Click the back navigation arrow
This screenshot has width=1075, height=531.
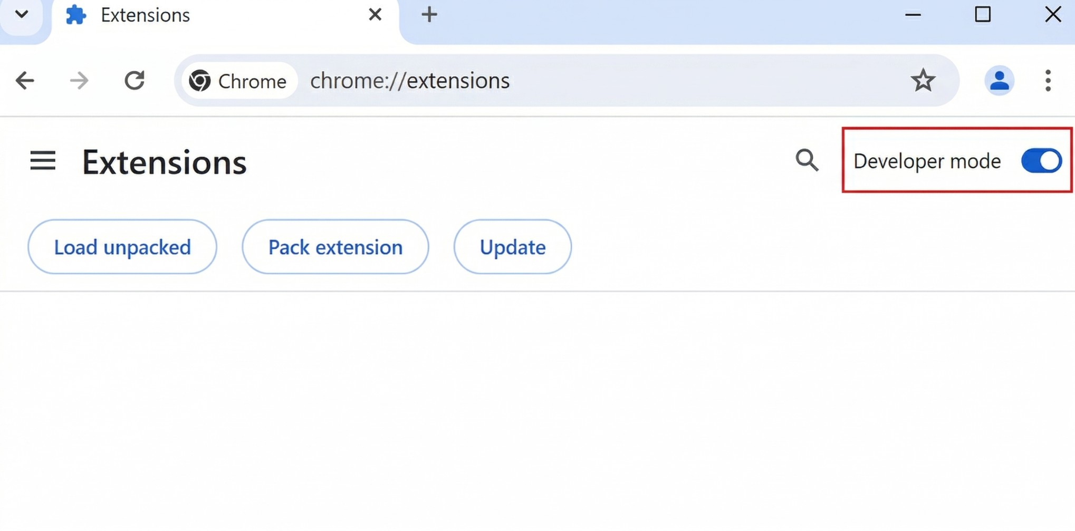pos(25,80)
